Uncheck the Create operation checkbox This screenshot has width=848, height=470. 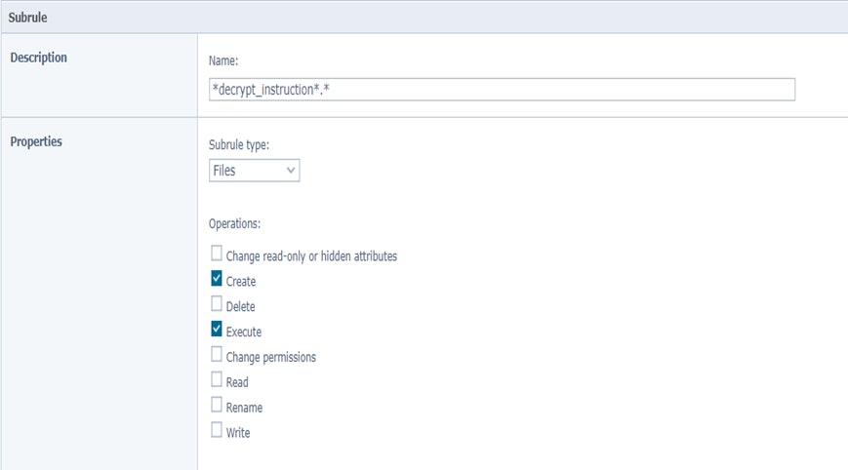[217, 280]
